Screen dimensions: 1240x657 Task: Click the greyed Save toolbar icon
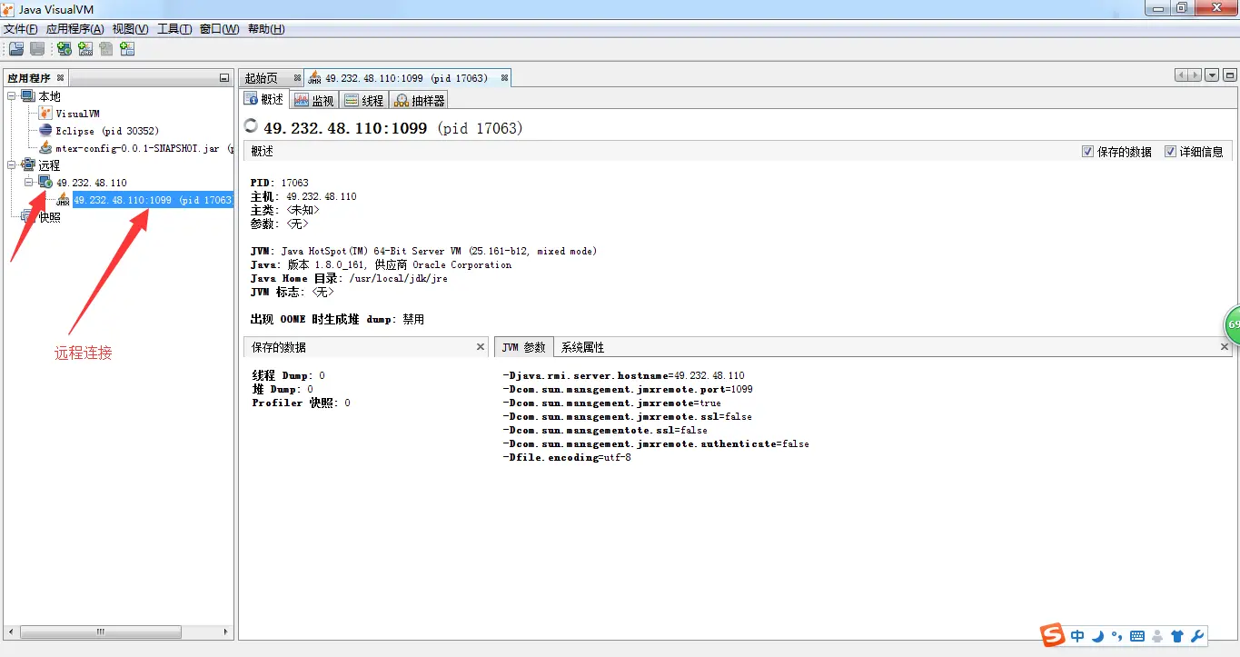point(37,49)
